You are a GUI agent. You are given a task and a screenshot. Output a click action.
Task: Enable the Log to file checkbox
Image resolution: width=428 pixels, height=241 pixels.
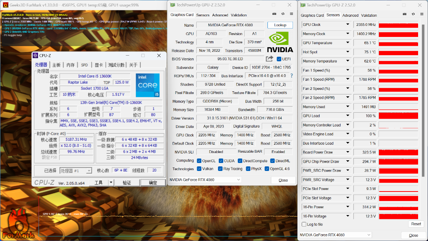pyautogui.click(x=304, y=224)
